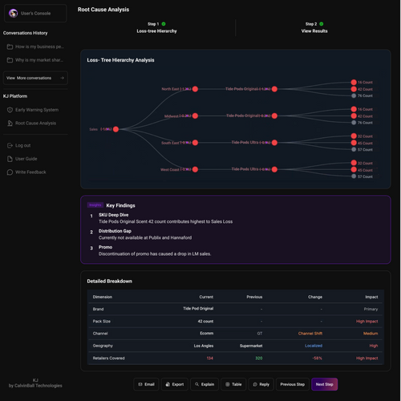Open 'How is my business pe...' conversation

[x=35, y=47]
